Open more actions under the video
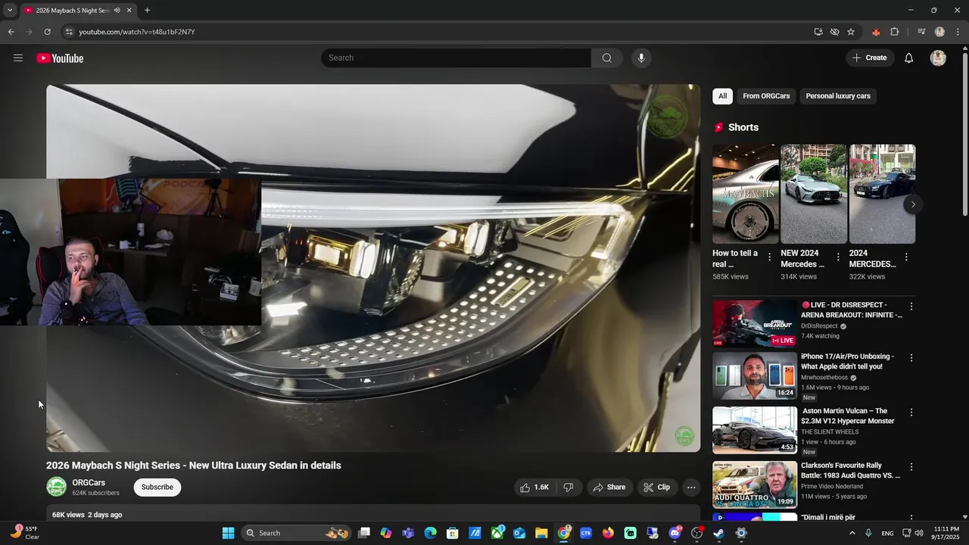969x545 pixels. tap(691, 487)
